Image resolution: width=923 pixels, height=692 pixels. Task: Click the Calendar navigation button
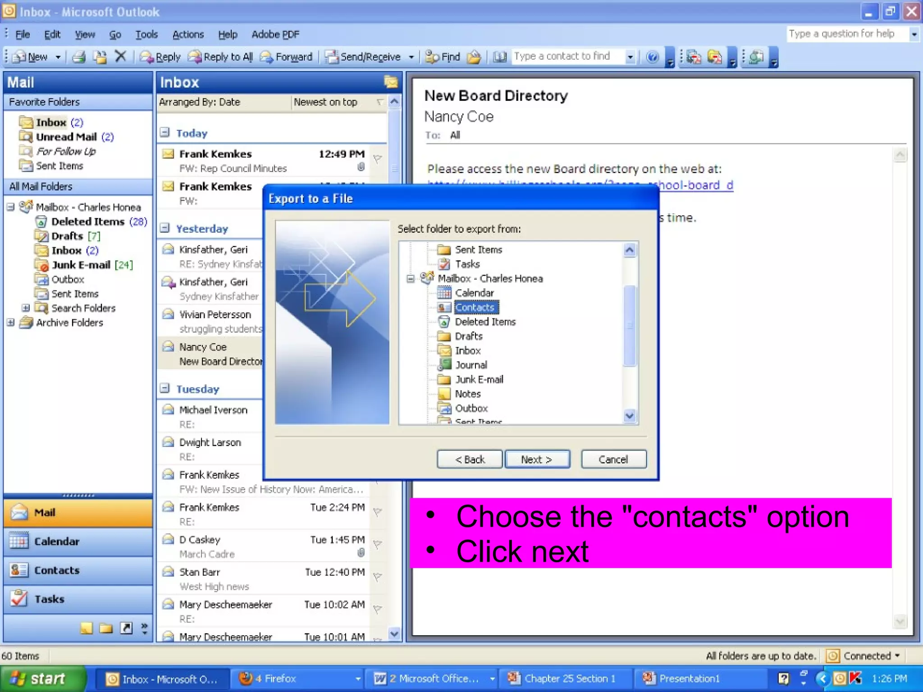[x=78, y=542]
